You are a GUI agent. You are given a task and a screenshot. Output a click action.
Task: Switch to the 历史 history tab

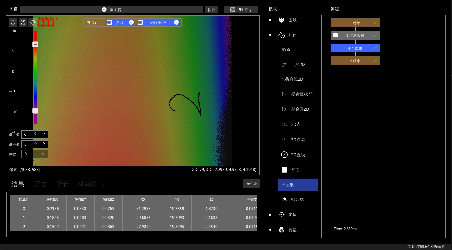40,184
